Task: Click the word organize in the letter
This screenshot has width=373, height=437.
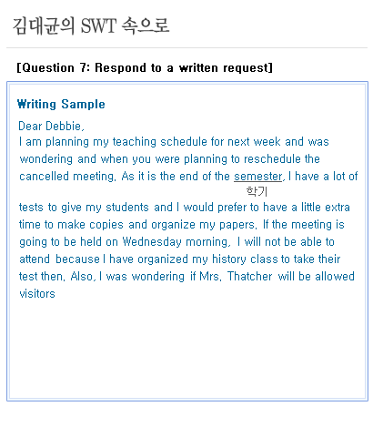Action: (x=173, y=225)
